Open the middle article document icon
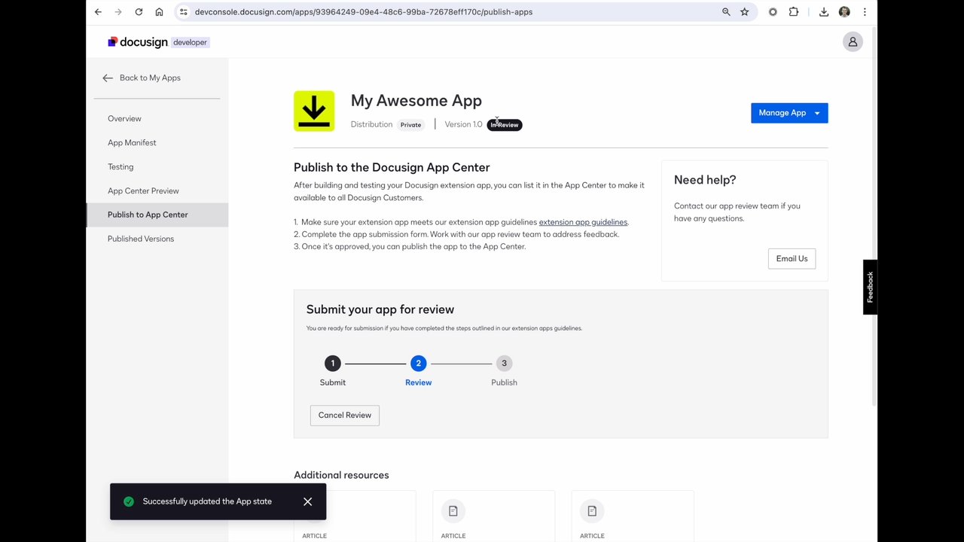The width and height of the screenshot is (964, 542). [x=453, y=511]
